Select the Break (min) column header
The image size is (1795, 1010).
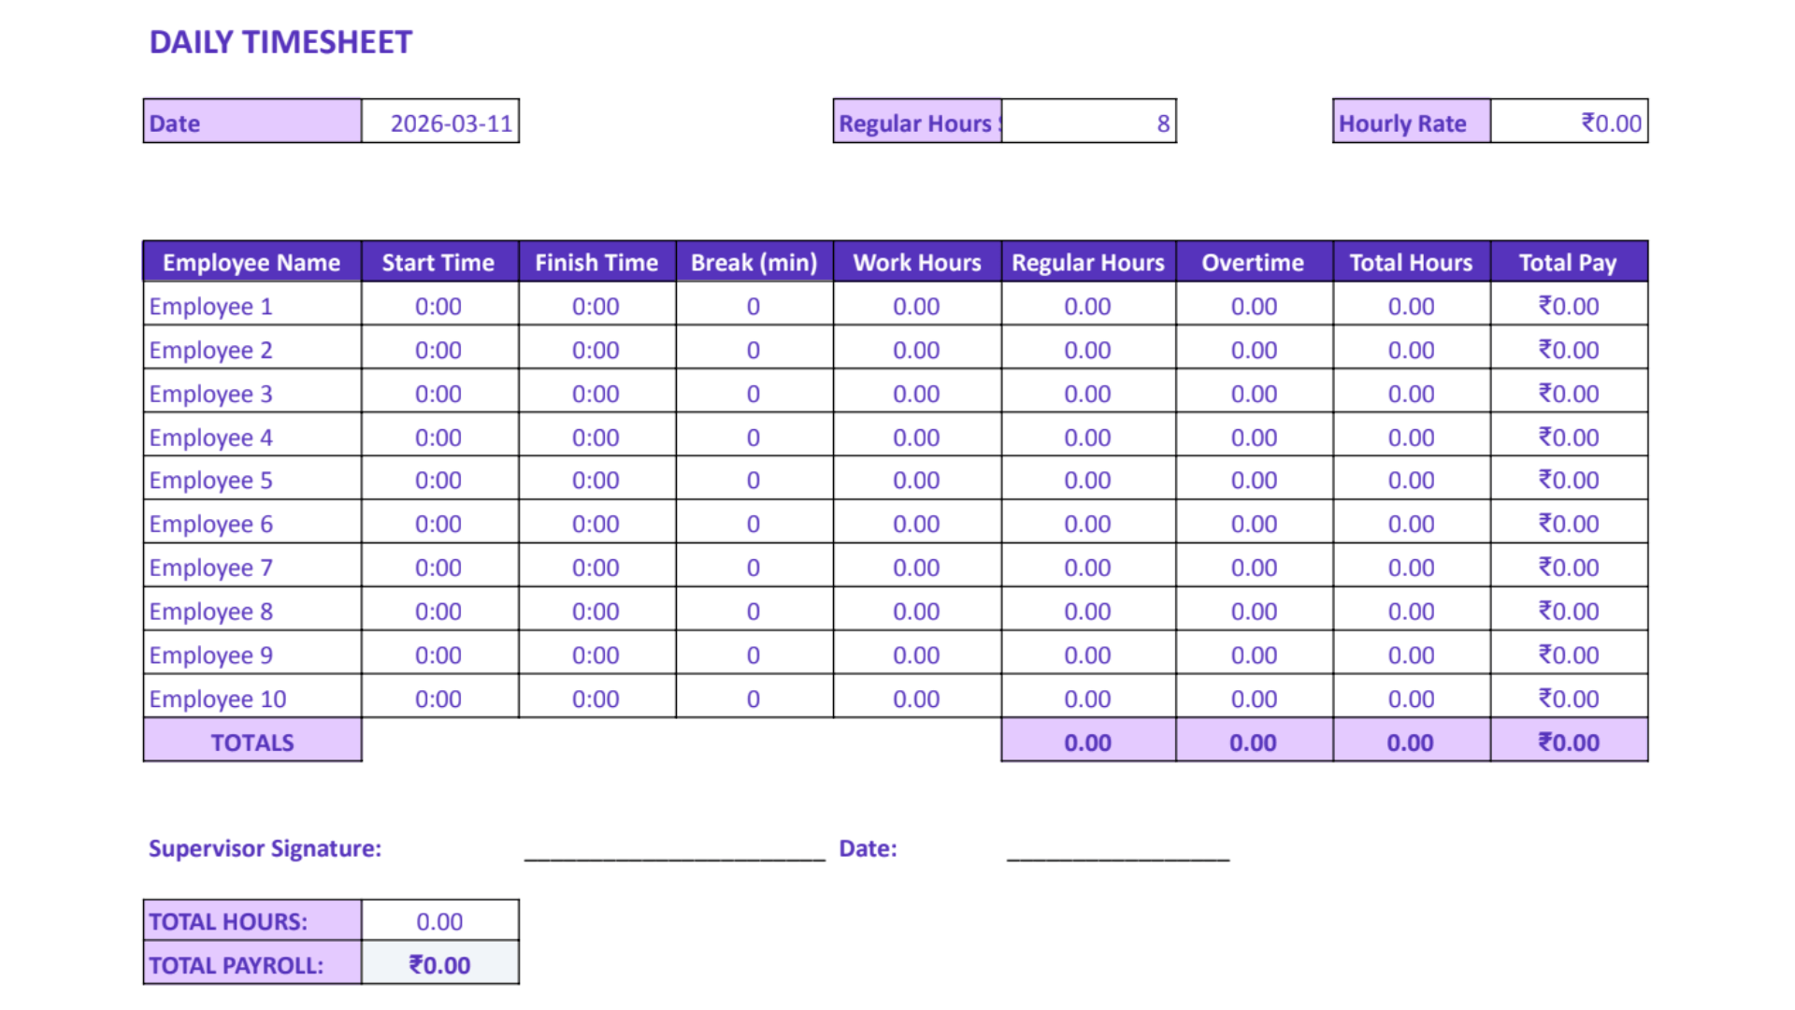point(754,262)
